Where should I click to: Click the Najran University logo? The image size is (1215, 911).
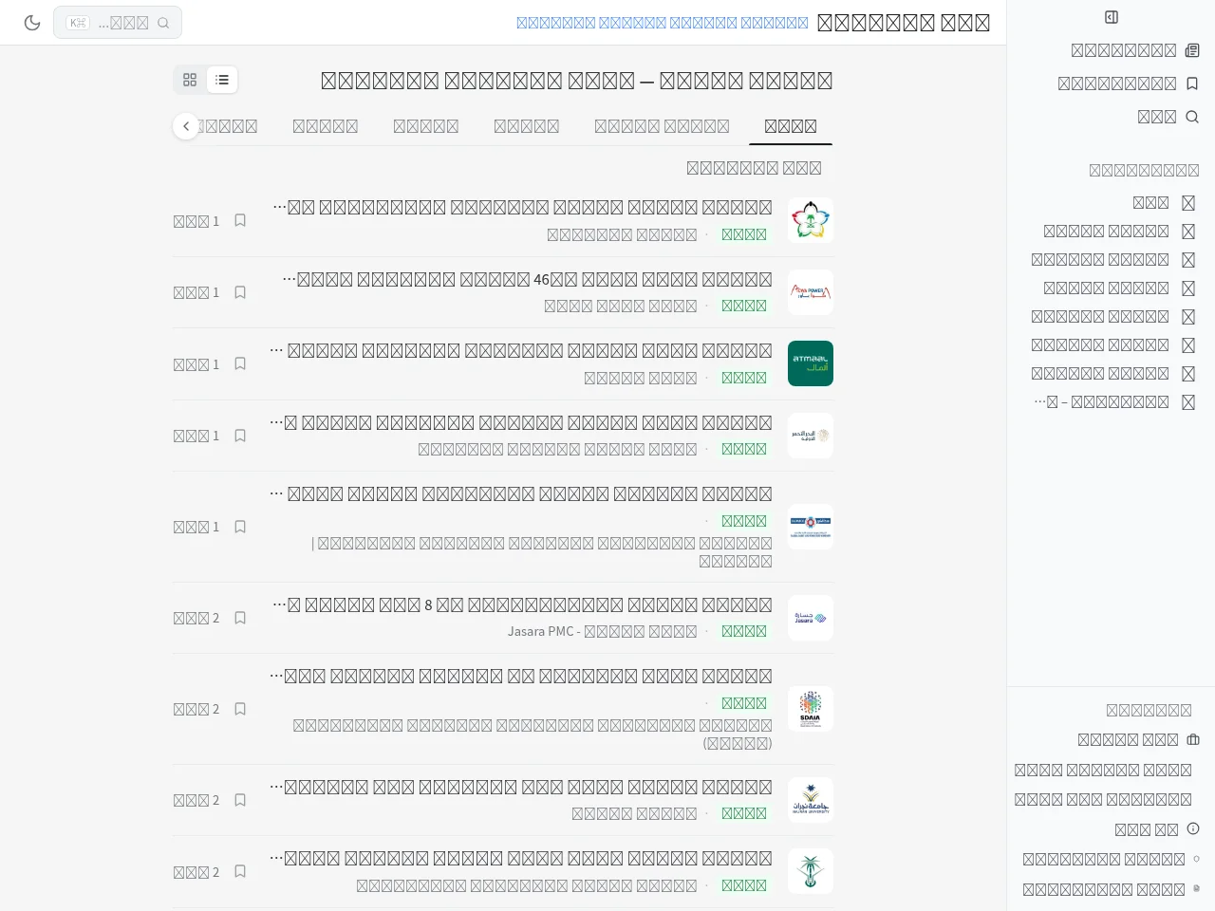pyautogui.click(x=811, y=800)
